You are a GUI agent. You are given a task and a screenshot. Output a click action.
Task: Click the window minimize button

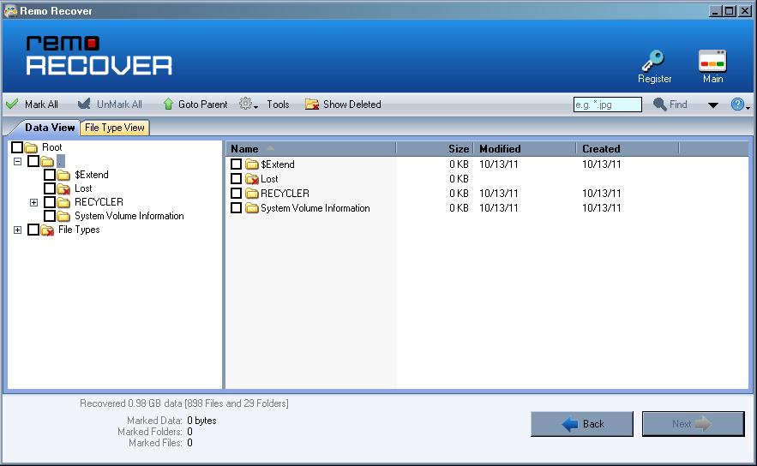point(716,10)
